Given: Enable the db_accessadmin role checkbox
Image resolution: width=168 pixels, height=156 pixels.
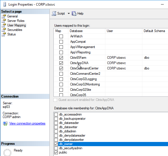Looking at the screenshot, I should point(56,114).
